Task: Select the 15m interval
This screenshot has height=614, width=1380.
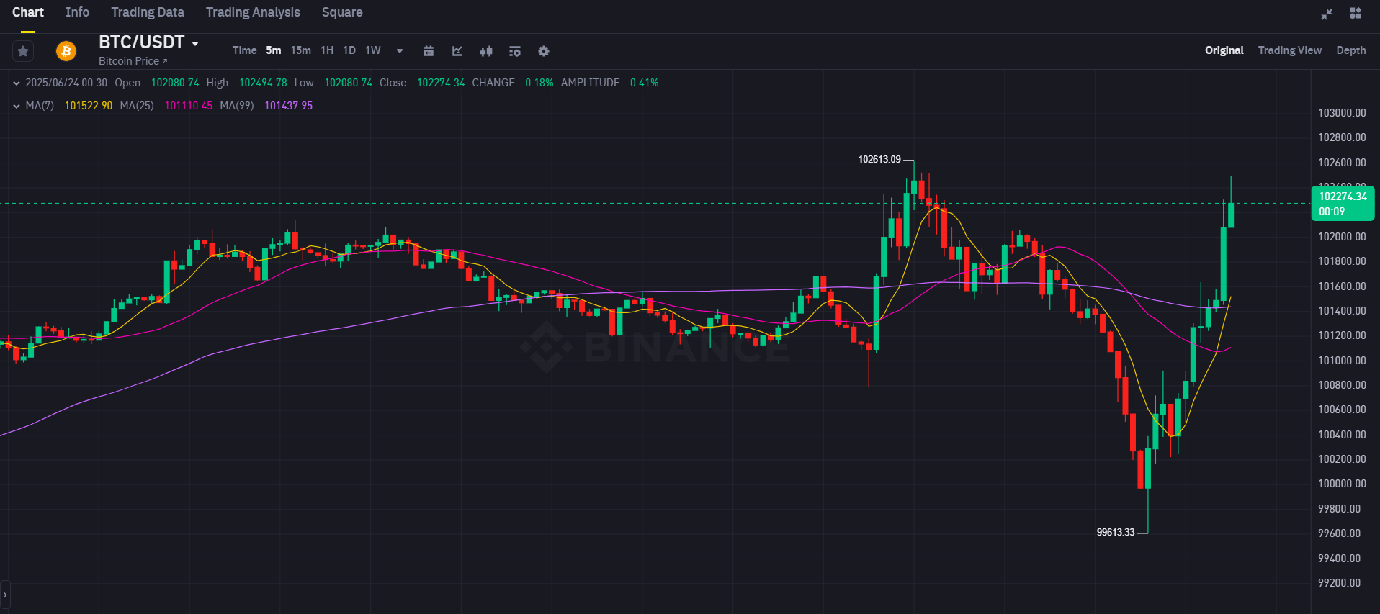Action: 301,50
